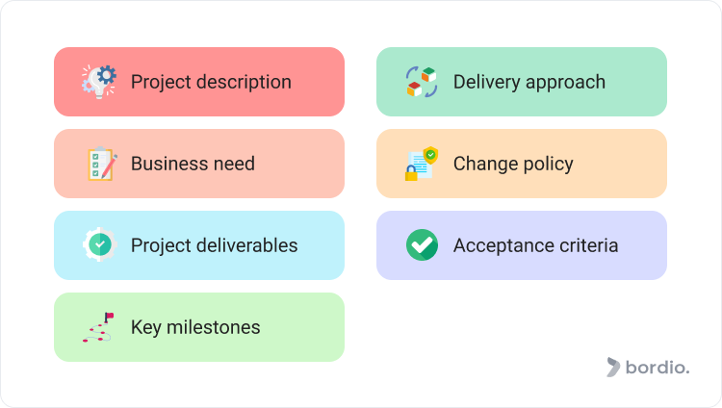The height and width of the screenshot is (408, 722).
Task: Click the lightbulb and gears icon
Action: pos(99,82)
